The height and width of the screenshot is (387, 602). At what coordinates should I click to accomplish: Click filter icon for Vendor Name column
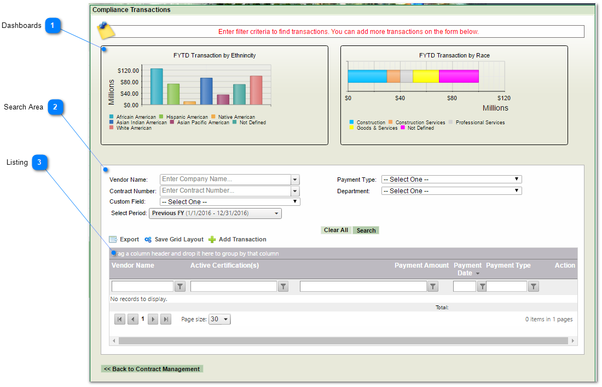180,286
